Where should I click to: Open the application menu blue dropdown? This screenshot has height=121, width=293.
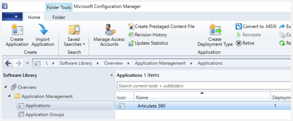click(x=12, y=17)
